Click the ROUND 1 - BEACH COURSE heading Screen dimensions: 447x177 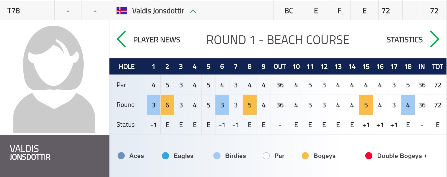tap(278, 40)
